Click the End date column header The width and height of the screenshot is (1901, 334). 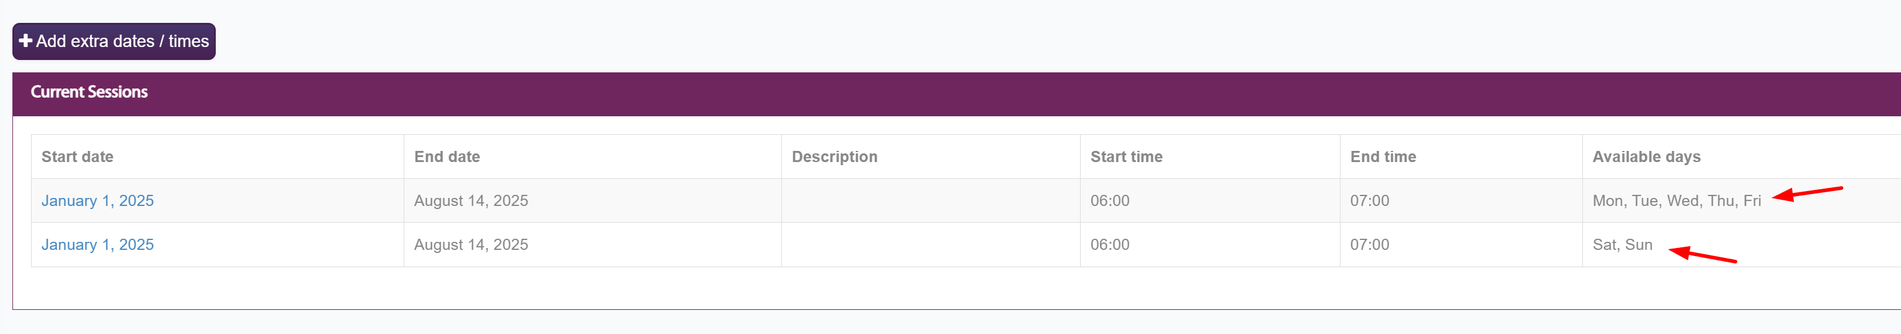pos(446,156)
